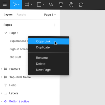Open the Frame tool options chevron
105x105 pixels.
[31, 4]
